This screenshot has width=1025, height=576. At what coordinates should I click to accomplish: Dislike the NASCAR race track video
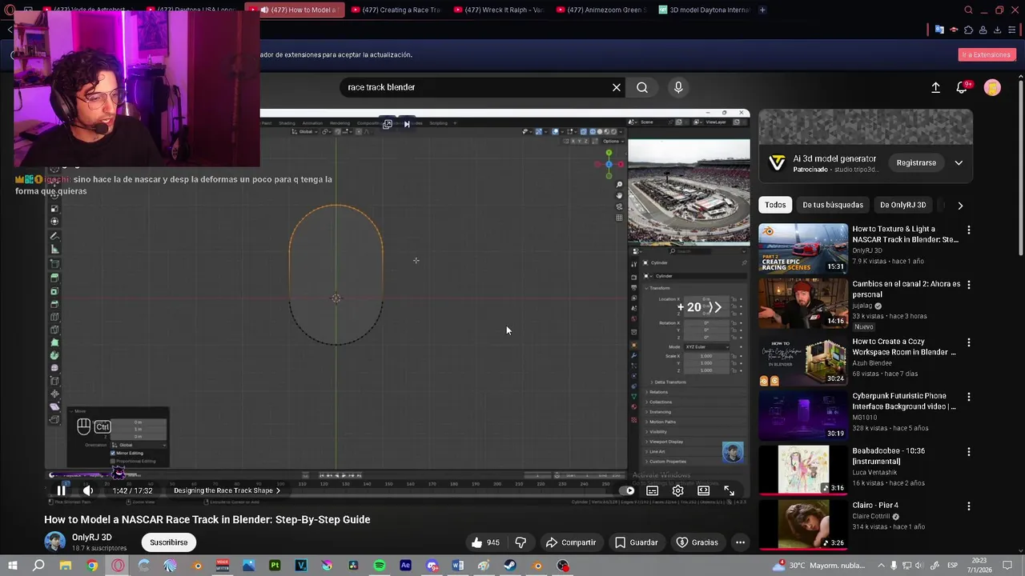point(521,542)
